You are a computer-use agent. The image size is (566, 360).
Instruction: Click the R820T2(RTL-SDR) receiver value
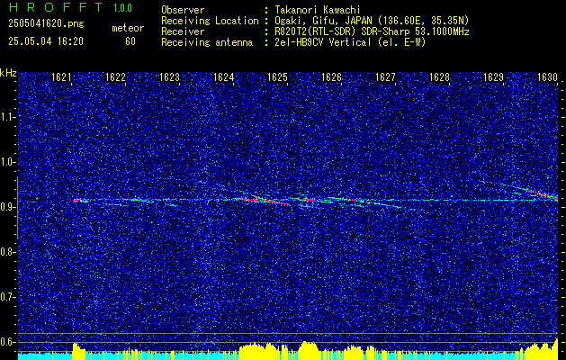pyautogui.click(x=373, y=31)
